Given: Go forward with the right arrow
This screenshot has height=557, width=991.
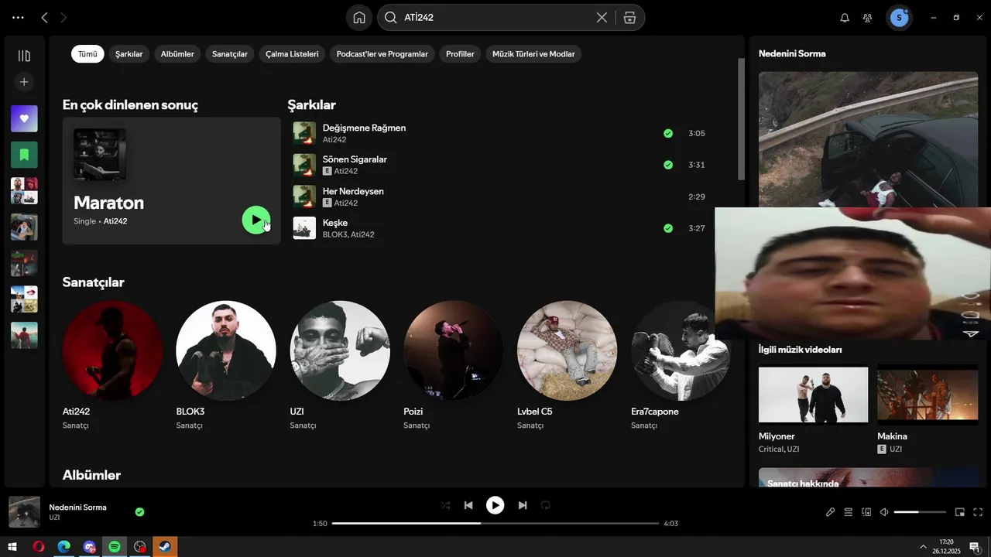Looking at the screenshot, I should point(63,17).
